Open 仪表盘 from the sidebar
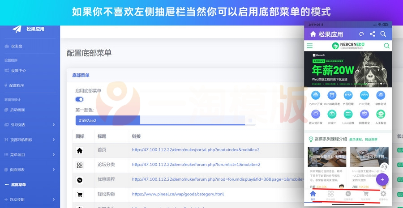This screenshot has width=403, height=208. click(x=17, y=46)
